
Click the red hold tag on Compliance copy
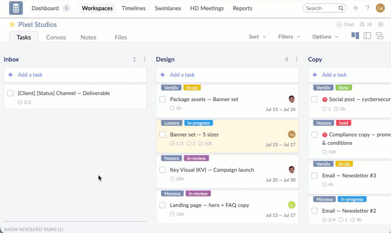(343, 123)
